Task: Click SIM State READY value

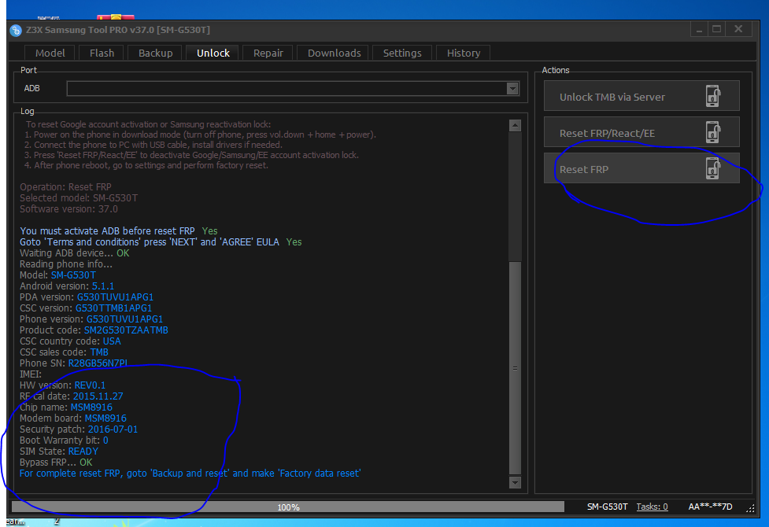Action: [83, 451]
